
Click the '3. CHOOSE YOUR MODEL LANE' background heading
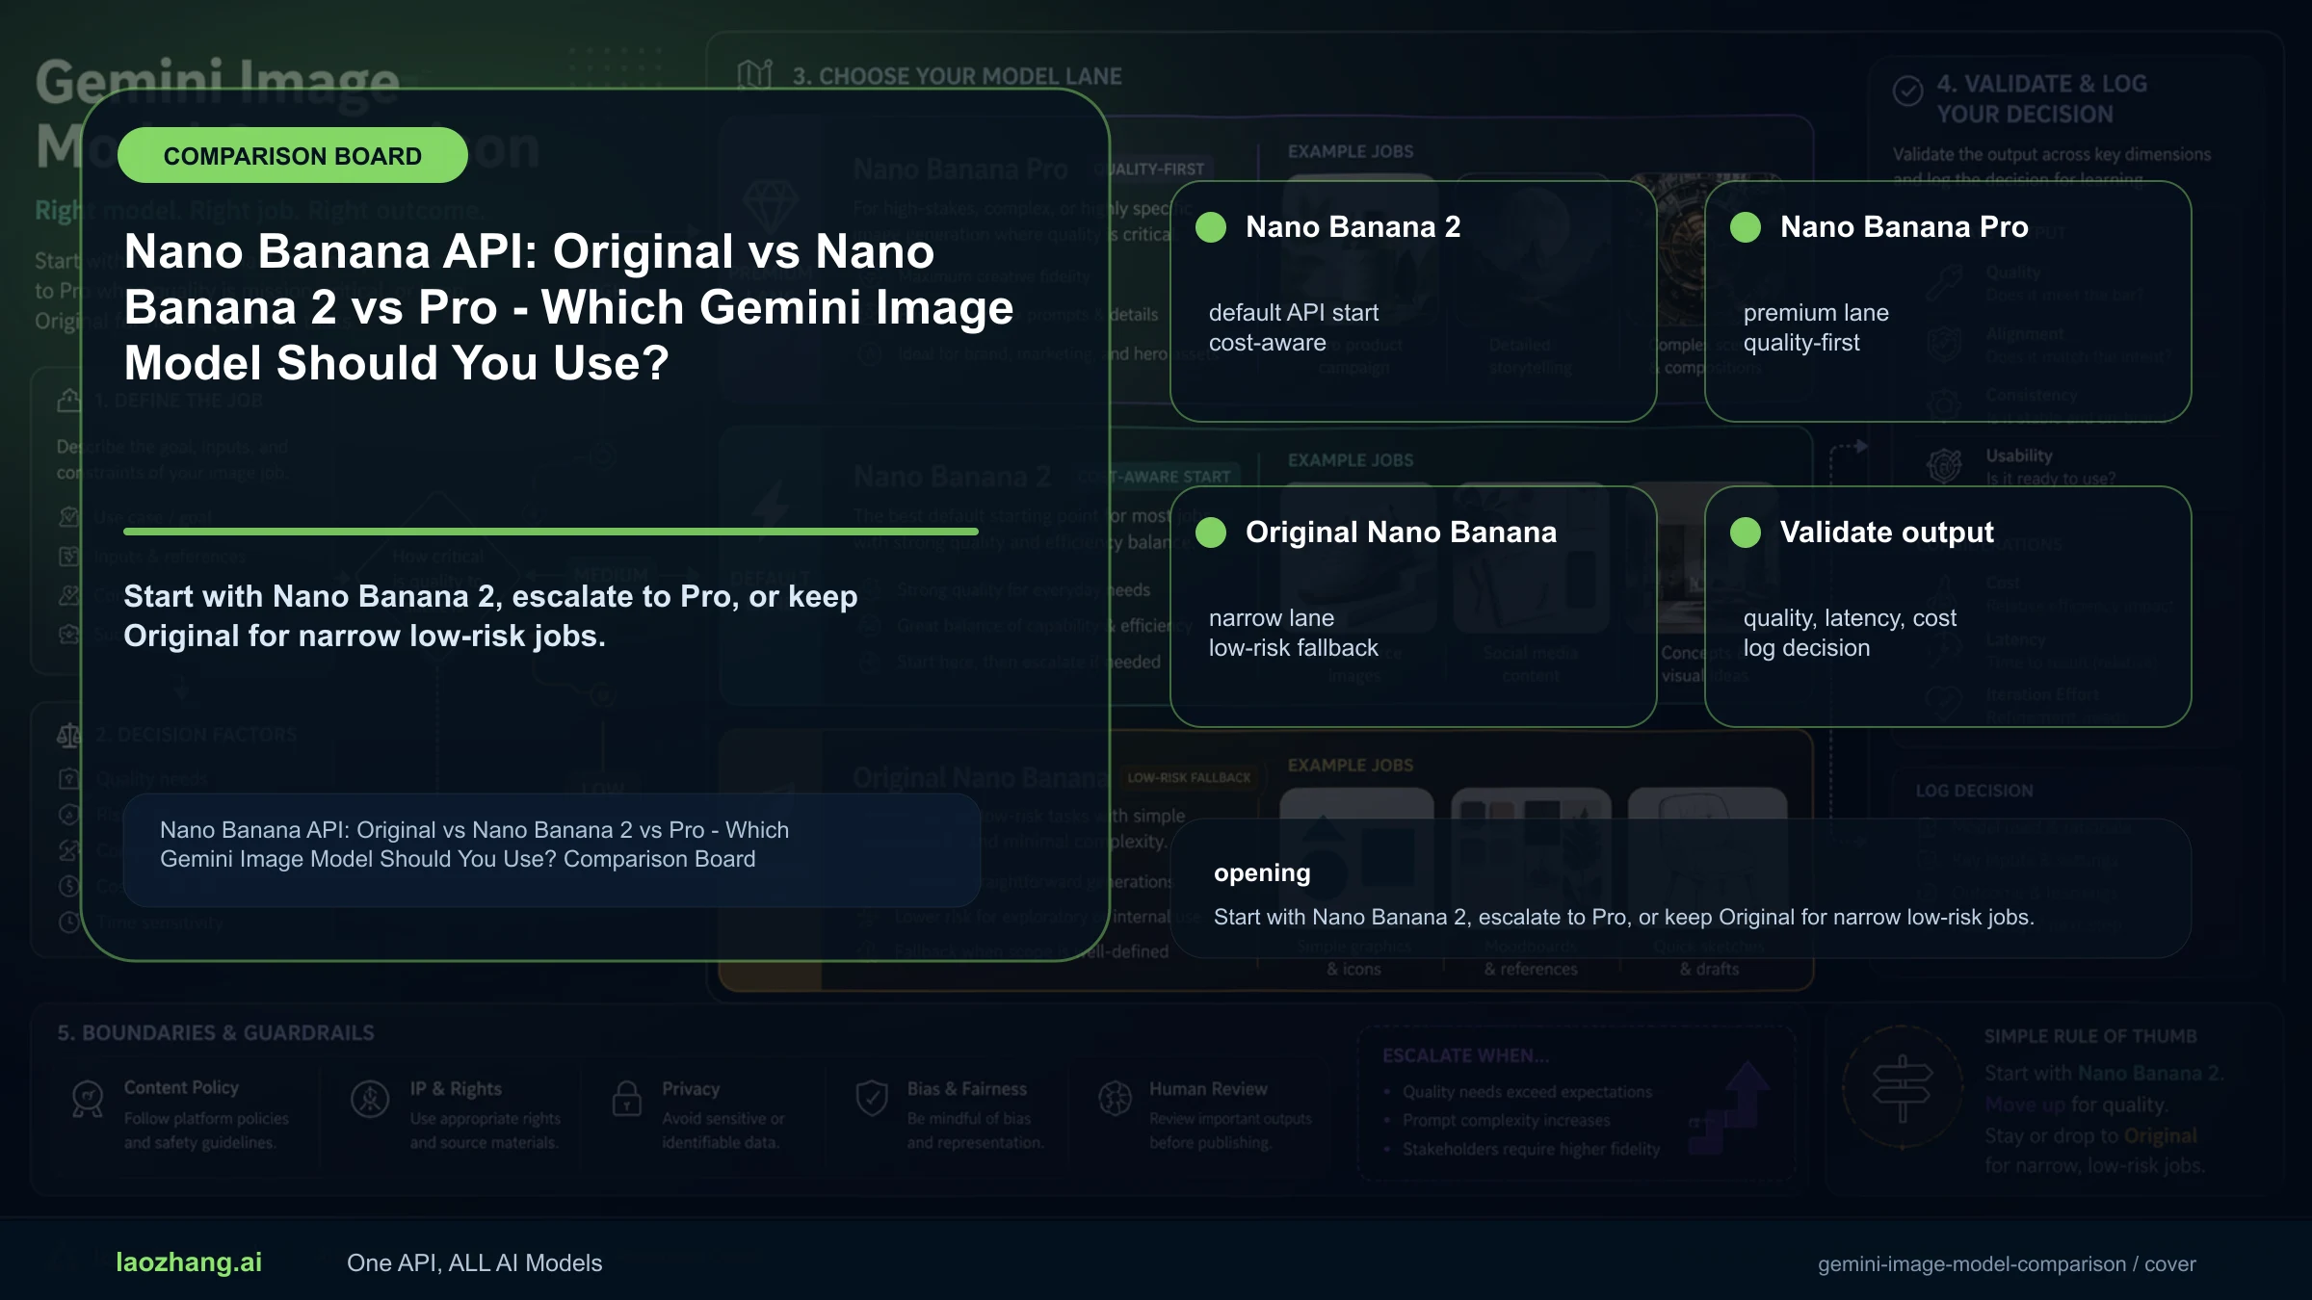tap(957, 76)
